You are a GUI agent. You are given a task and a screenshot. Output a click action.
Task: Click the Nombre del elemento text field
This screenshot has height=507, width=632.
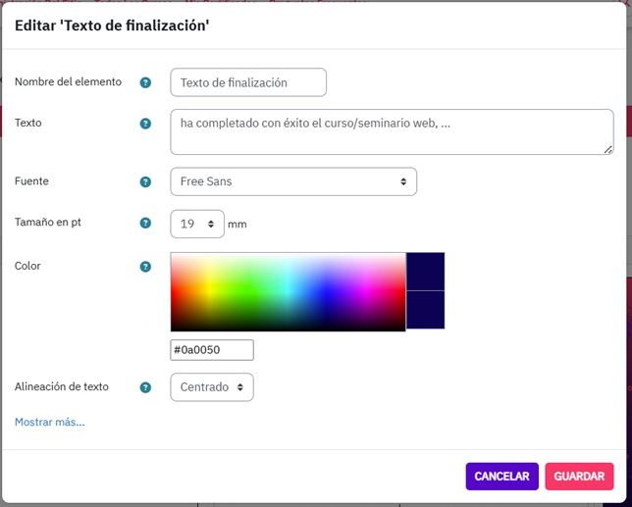point(247,82)
